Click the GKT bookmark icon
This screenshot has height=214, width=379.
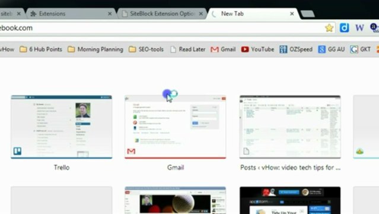[354, 49]
